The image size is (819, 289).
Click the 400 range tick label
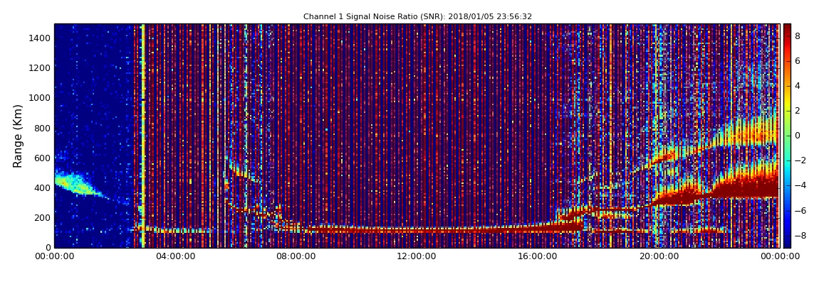[43, 188]
